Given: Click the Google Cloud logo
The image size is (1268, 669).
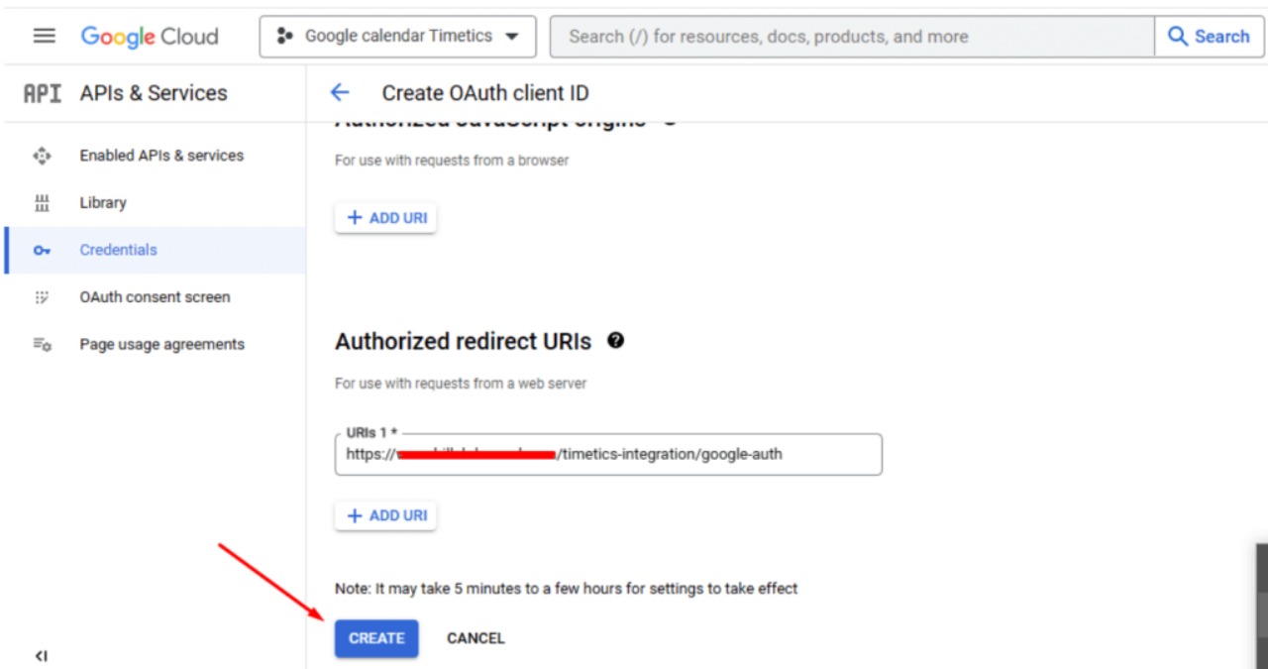Looking at the screenshot, I should click(x=149, y=36).
